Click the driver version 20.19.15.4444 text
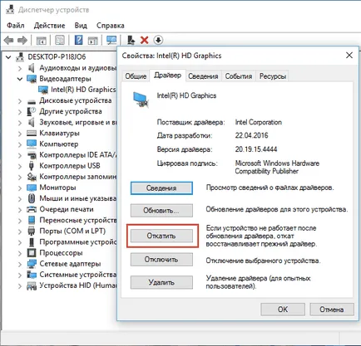The image size is (361, 346). point(256,149)
